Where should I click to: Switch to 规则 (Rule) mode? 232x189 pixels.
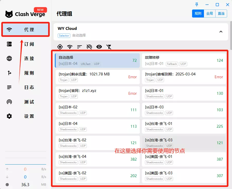pyautogui.click(x=198, y=14)
